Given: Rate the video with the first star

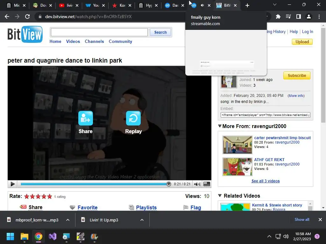Looking at the screenshot, I should [x=27, y=196].
